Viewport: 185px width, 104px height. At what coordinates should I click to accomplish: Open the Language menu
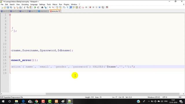tap(34, 5)
